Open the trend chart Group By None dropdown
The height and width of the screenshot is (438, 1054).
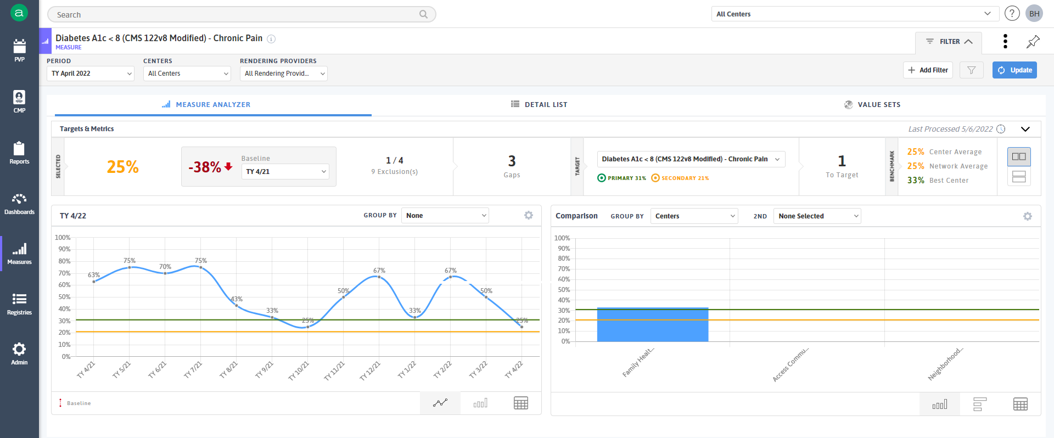pos(445,216)
